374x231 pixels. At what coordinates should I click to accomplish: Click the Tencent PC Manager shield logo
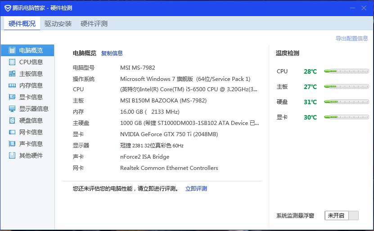(8, 8)
